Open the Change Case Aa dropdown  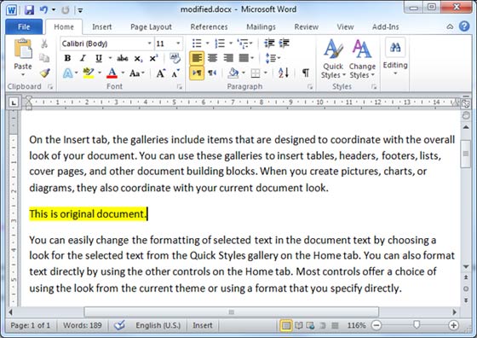[x=136, y=73]
